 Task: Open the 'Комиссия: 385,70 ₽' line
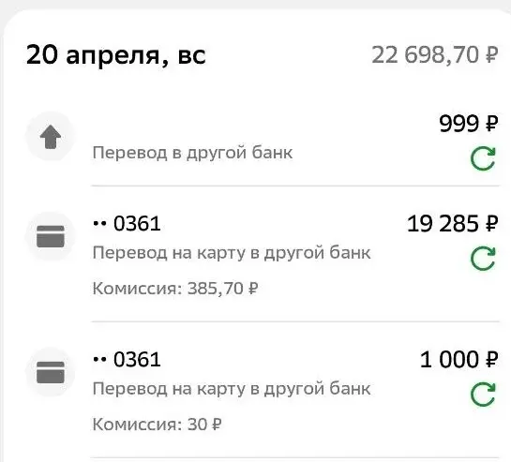tap(175, 289)
